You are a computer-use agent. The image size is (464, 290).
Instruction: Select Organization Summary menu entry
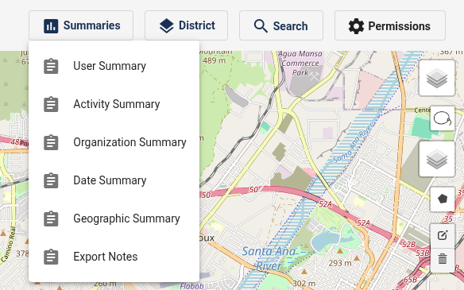[x=114, y=142]
